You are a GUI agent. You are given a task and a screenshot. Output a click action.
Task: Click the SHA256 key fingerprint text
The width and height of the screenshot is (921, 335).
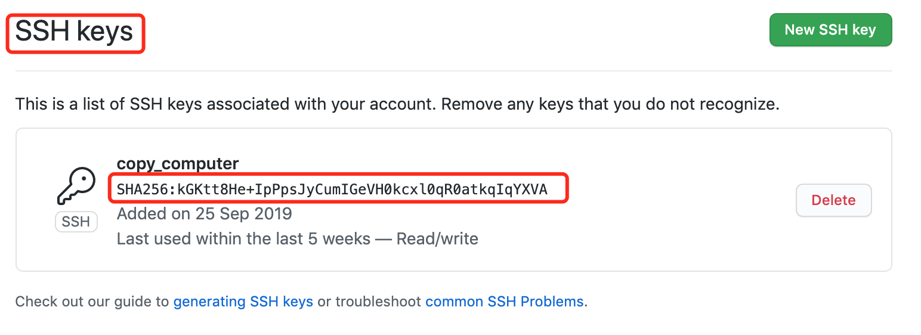click(332, 190)
